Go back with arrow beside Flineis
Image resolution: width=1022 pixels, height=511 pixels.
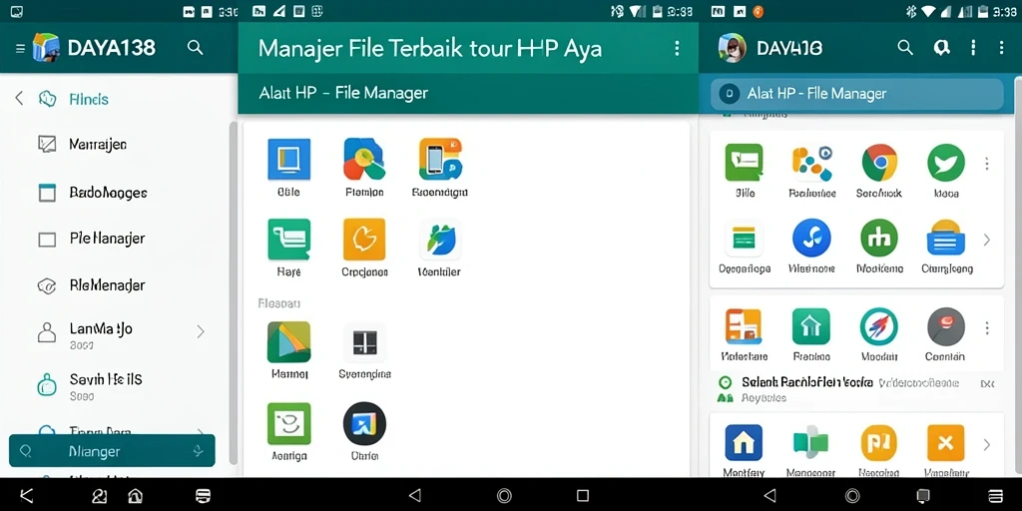19,99
